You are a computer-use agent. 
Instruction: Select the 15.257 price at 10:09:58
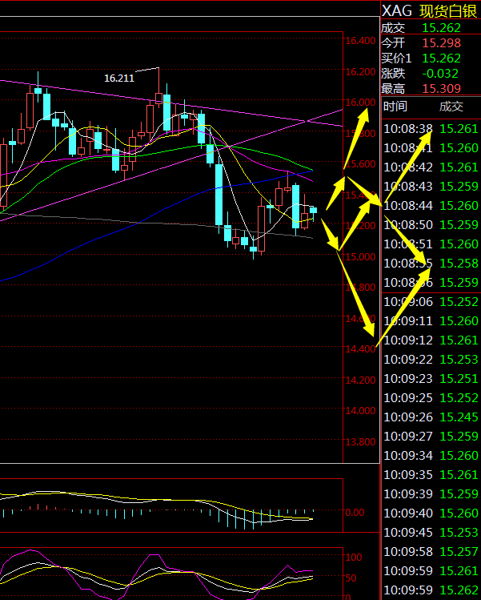tap(459, 552)
